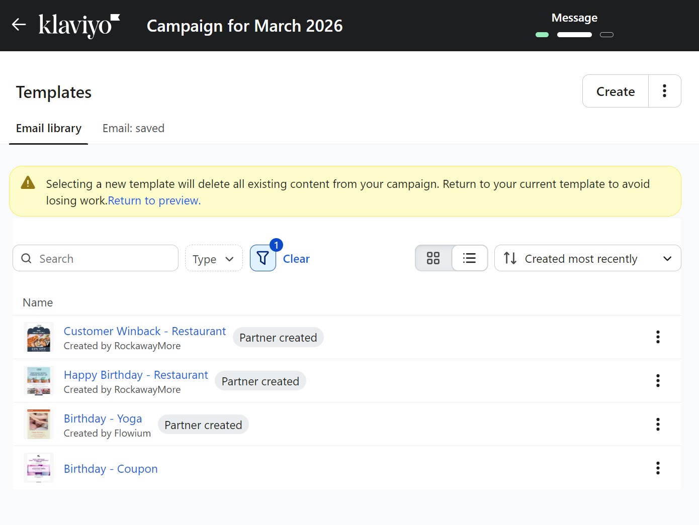Image resolution: width=699 pixels, height=525 pixels.
Task: Open the Birthday - Yoga template
Action: [x=103, y=418]
